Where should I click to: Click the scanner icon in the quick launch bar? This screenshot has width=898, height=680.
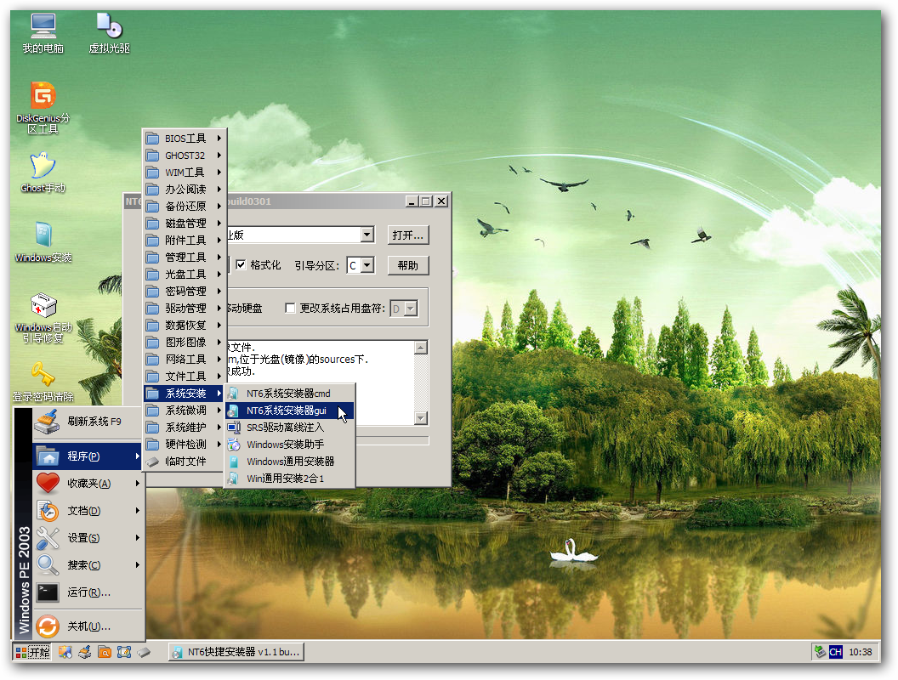(85, 651)
